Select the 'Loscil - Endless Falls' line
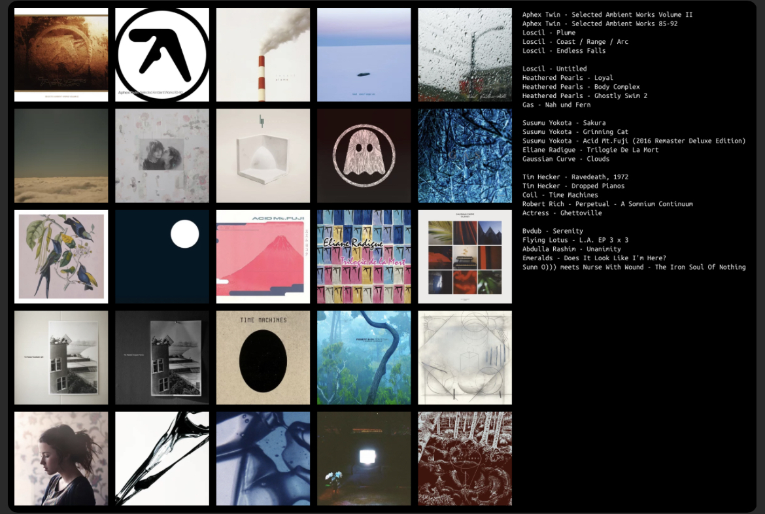Image resolution: width=765 pixels, height=514 pixels. 564,51
